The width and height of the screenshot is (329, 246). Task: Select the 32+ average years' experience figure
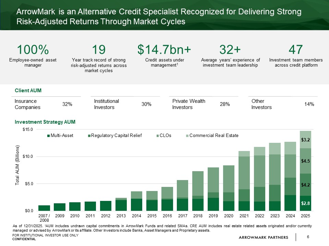click(x=230, y=50)
